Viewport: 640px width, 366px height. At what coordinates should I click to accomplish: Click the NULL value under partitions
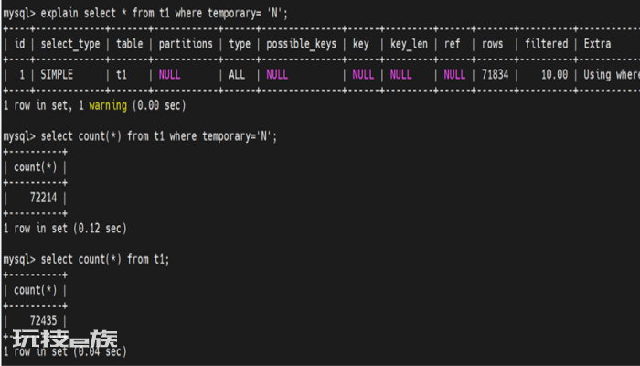[x=169, y=75]
